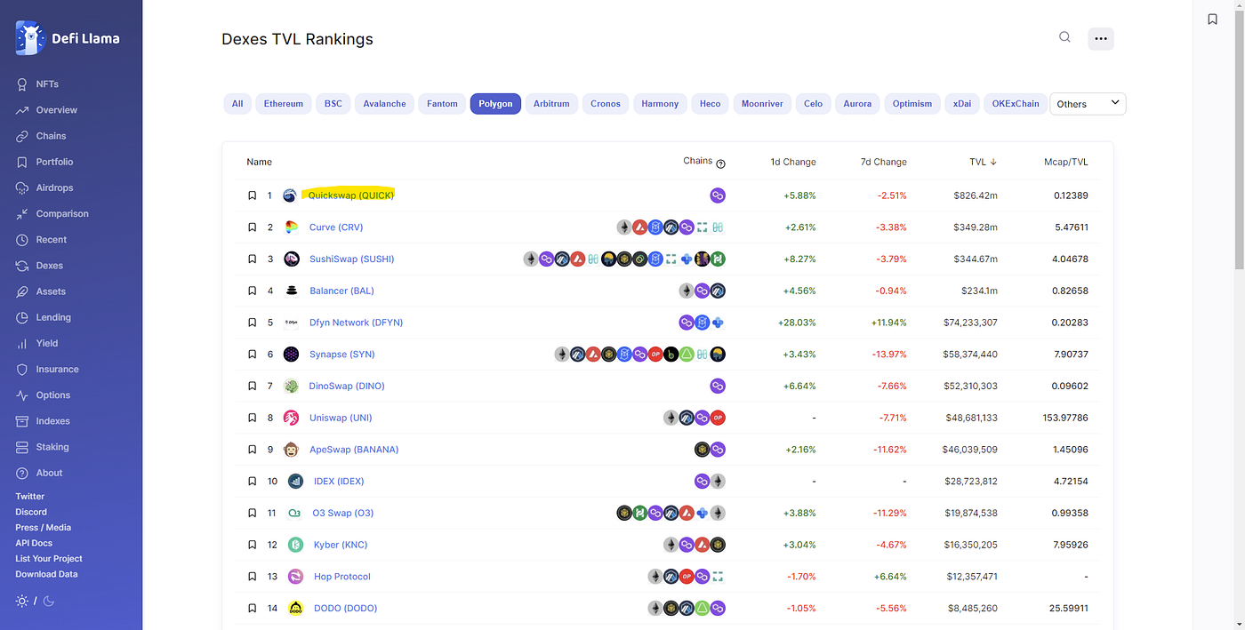Bookmark the Balancer (BAL) row
The image size is (1245, 630).
(x=253, y=291)
